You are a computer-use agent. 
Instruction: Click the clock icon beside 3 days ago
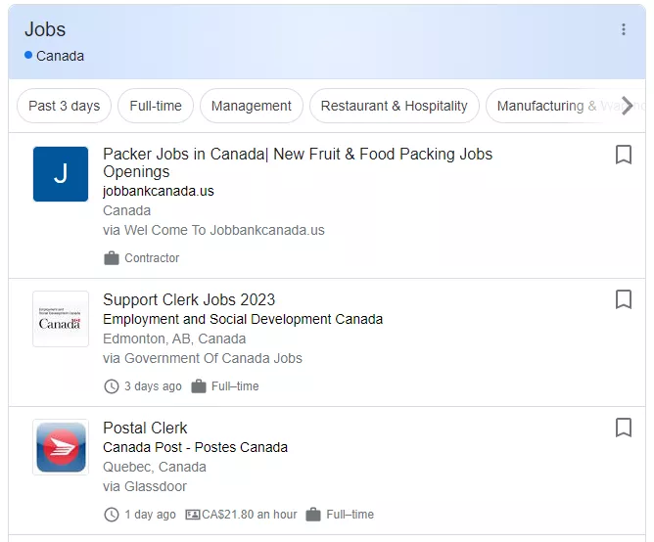point(112,386)
